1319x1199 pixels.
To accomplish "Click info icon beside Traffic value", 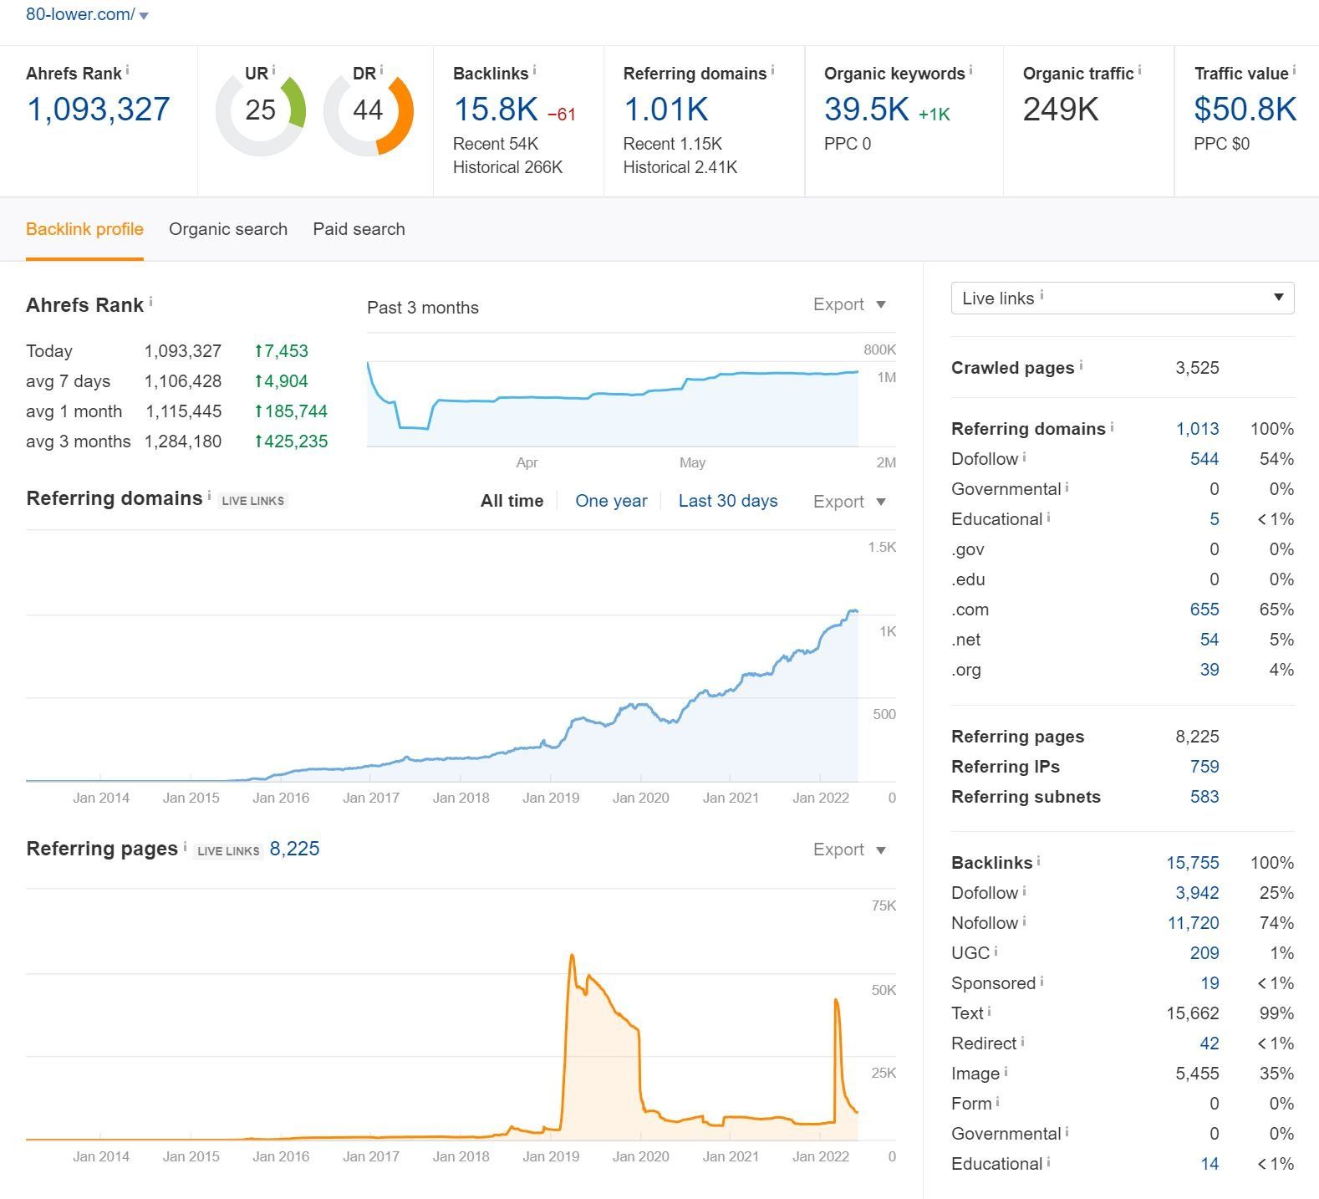I will tap(1294, 71).
